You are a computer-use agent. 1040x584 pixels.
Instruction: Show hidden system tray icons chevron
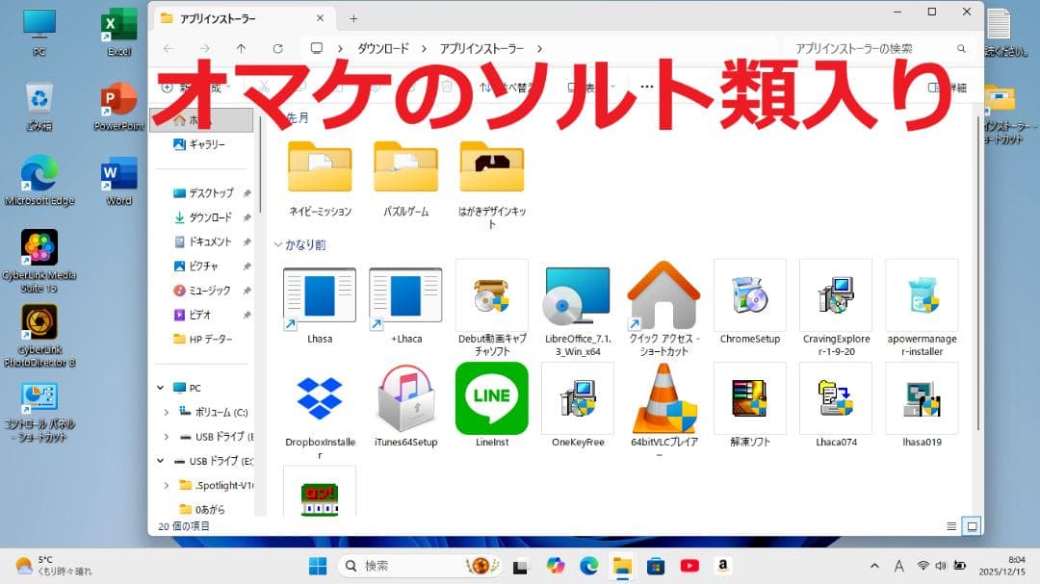[x=874, y=566]
